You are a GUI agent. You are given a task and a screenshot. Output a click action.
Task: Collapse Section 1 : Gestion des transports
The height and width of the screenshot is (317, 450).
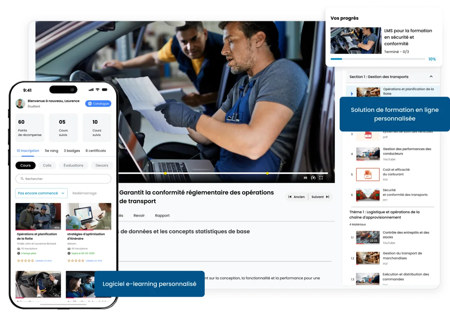[x=431, y=76]
